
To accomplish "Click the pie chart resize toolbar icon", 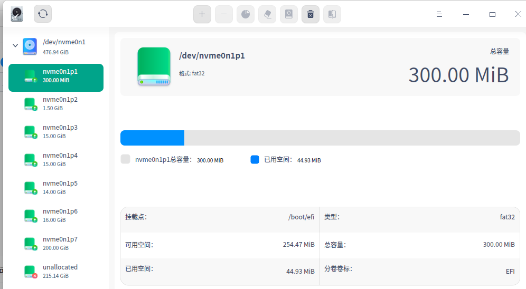I will (x=246, y=14).
